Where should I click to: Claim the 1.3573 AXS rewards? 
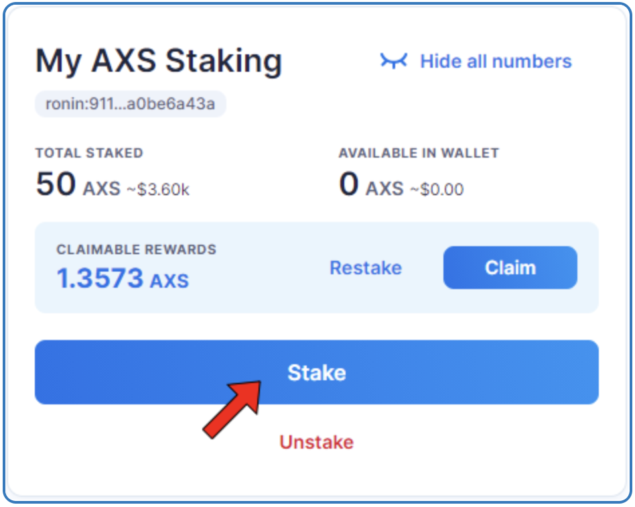[x=510, y=268]
